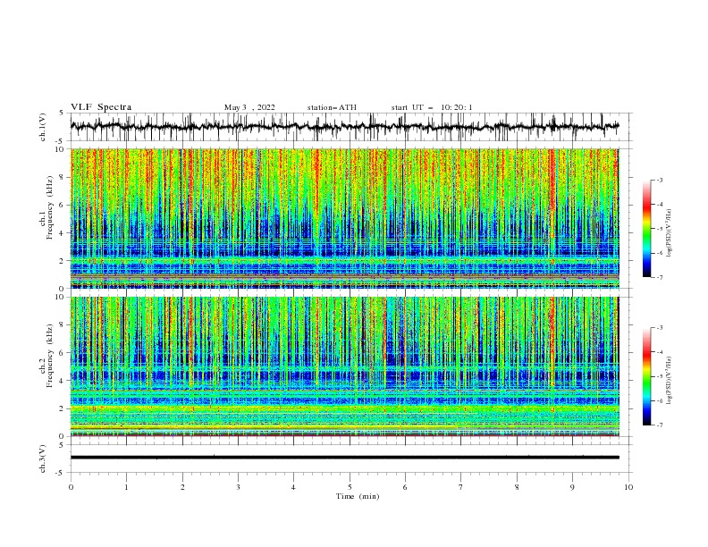Click the 'Time (min)' axis label
Image resolution: width=708 pixels, height=547 pixels.
click(x=358, y=496)
